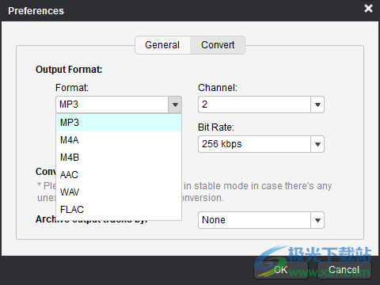Image resolution: width=380 pixels, height=285 pixels.
Task: Choose M4A from the format list
Action: (x=119, y=140)
